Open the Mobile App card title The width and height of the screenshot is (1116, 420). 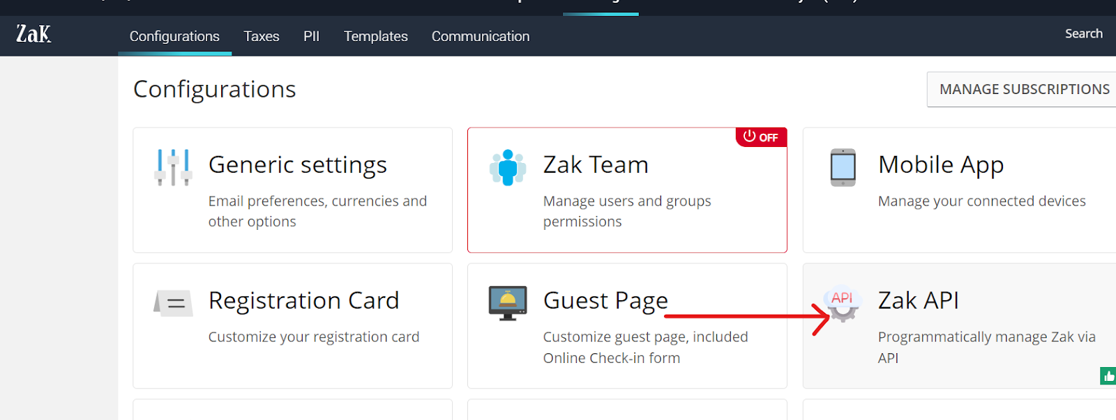[x=941, y=165]
